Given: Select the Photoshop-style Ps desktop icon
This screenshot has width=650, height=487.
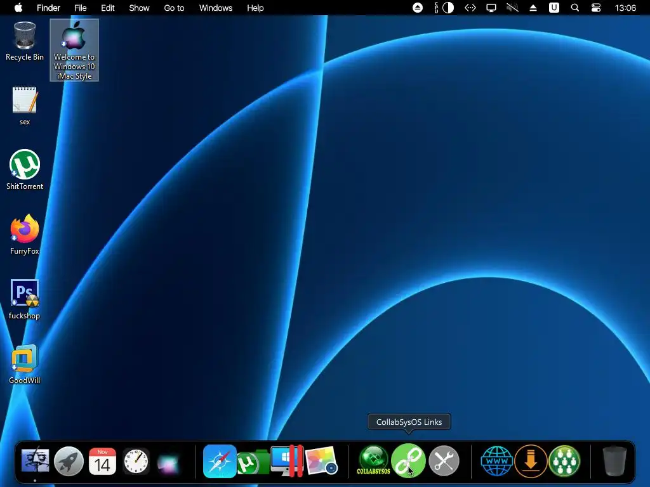Looking at the screenshot, I should pos(25,299).
